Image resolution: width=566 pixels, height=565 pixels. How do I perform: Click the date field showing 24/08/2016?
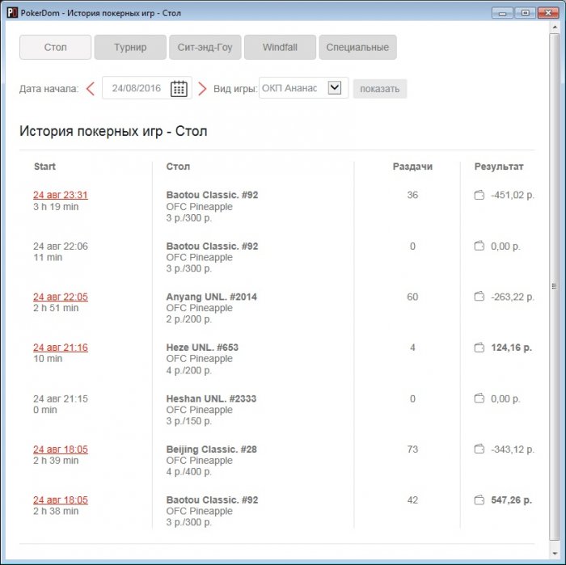point(137,89)
